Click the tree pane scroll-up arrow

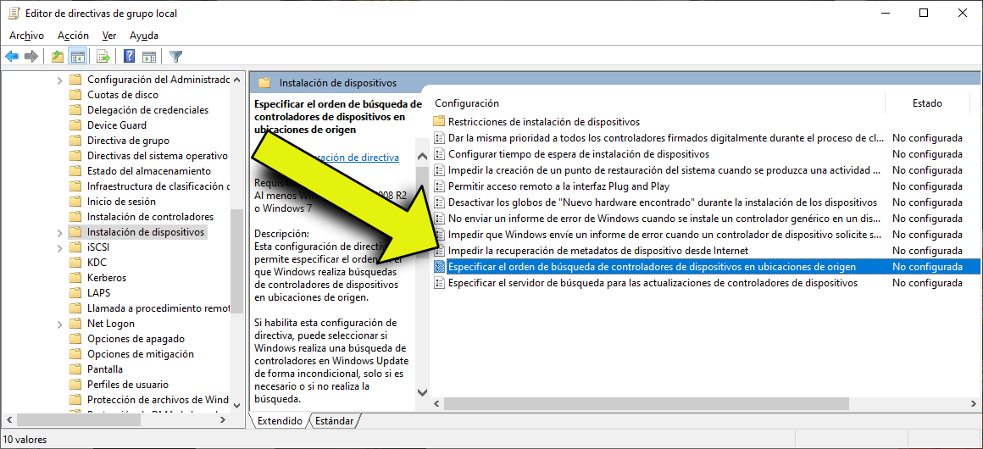[236, 80]
